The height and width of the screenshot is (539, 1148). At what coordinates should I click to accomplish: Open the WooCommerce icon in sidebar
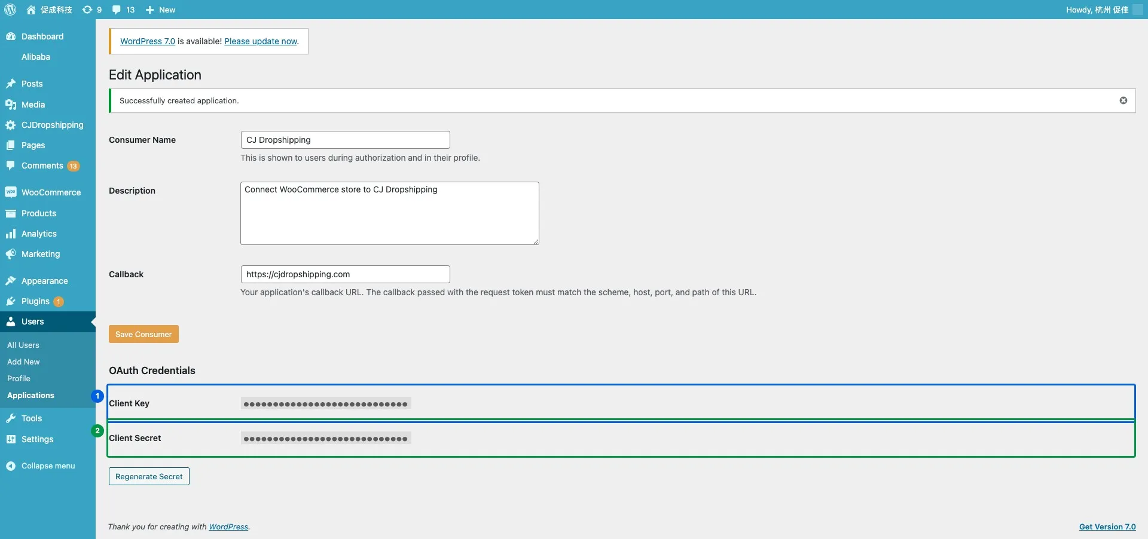pyautogui.click(x=11, y=192)
